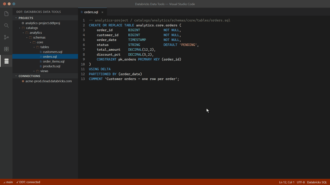Image resolution: width=330 pixels, height=185 pixels.
Task: Open the Extensions view
Action: pyautogui.click(x=6, y=49)
